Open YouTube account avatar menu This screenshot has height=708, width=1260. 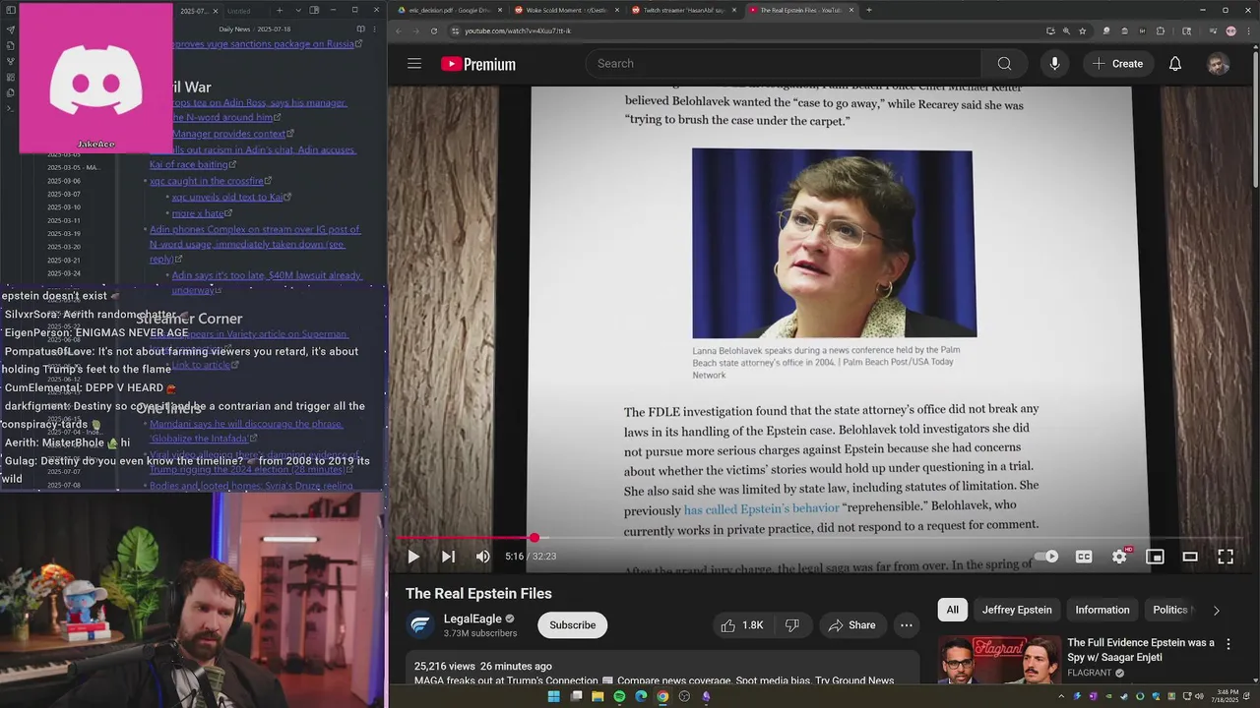[1218, 64]
